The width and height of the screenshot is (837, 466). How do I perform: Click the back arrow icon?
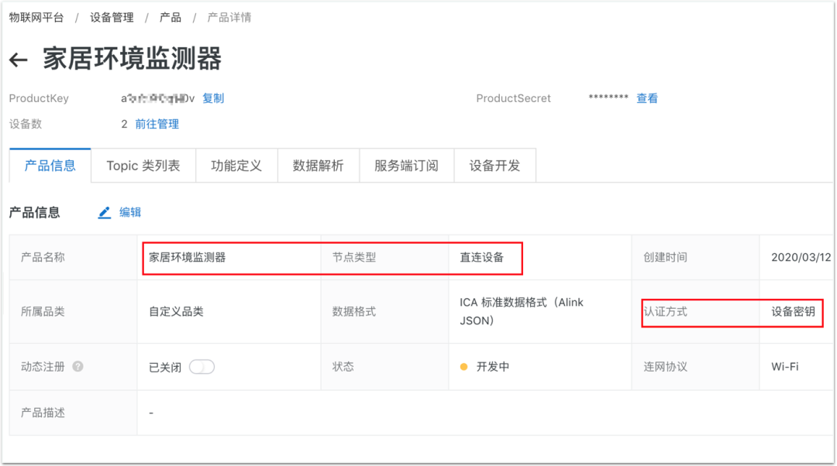click(19, 60)
